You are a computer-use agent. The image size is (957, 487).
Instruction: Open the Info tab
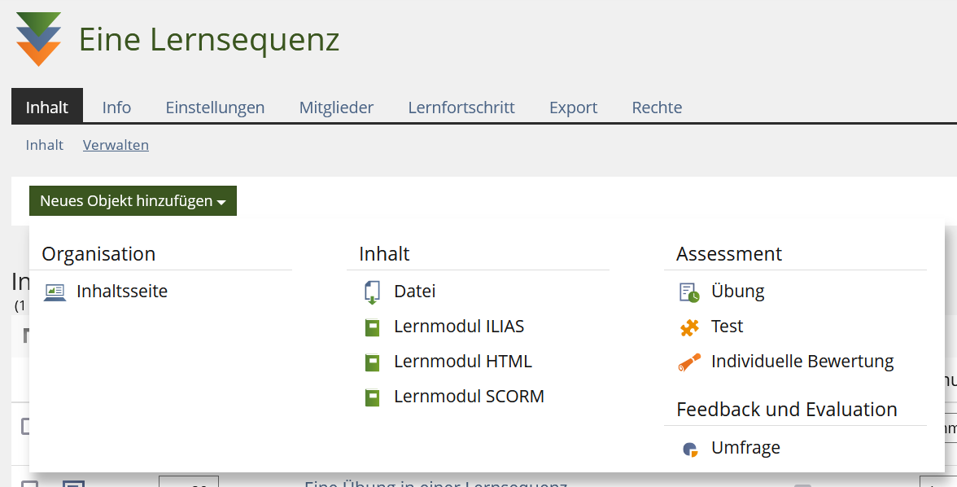point(116,107)
